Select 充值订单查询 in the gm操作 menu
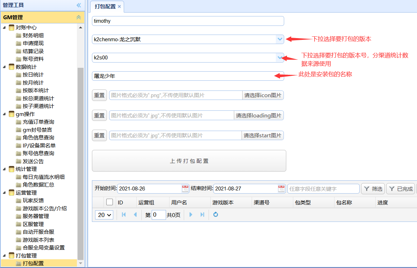 point(38,122)
